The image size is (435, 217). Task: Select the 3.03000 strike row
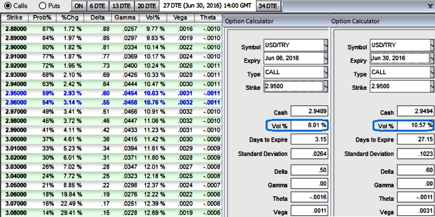[x=111, y=167]
